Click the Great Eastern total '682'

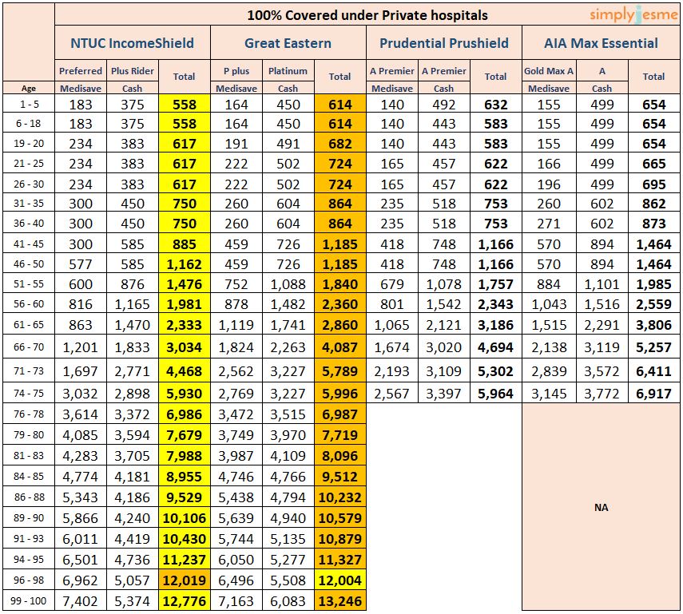pos(340,144)
